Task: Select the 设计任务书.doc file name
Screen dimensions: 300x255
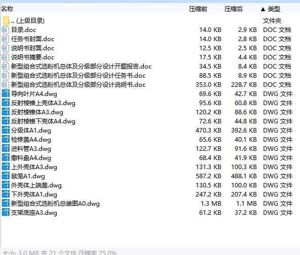Action: click(78, 75)
